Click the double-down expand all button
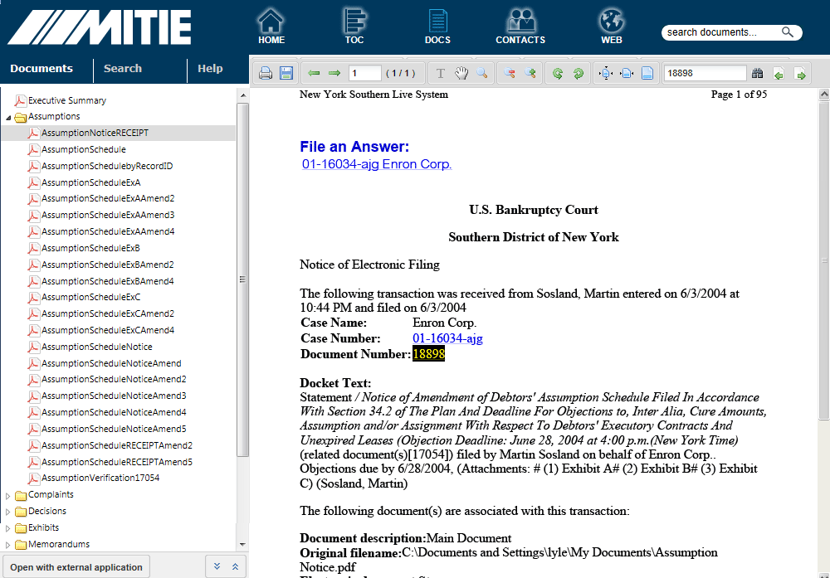 coord(217,566)
